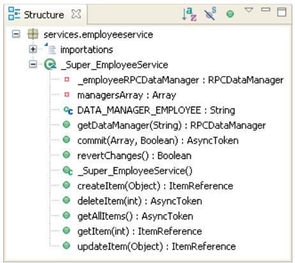Select _Super_EmployeeService class label

(115, 64)
